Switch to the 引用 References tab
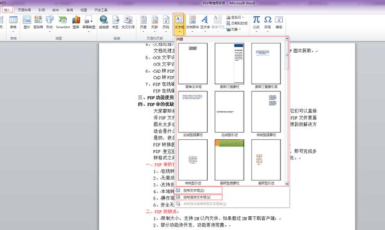The width and height of the screenshot is (385, 230). (42, 10)
